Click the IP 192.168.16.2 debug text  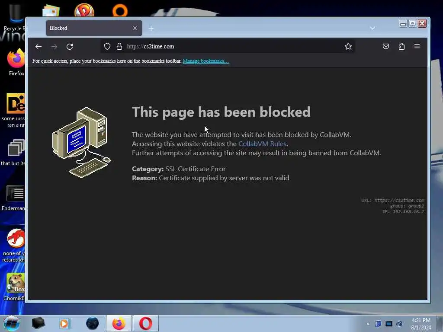403,212
